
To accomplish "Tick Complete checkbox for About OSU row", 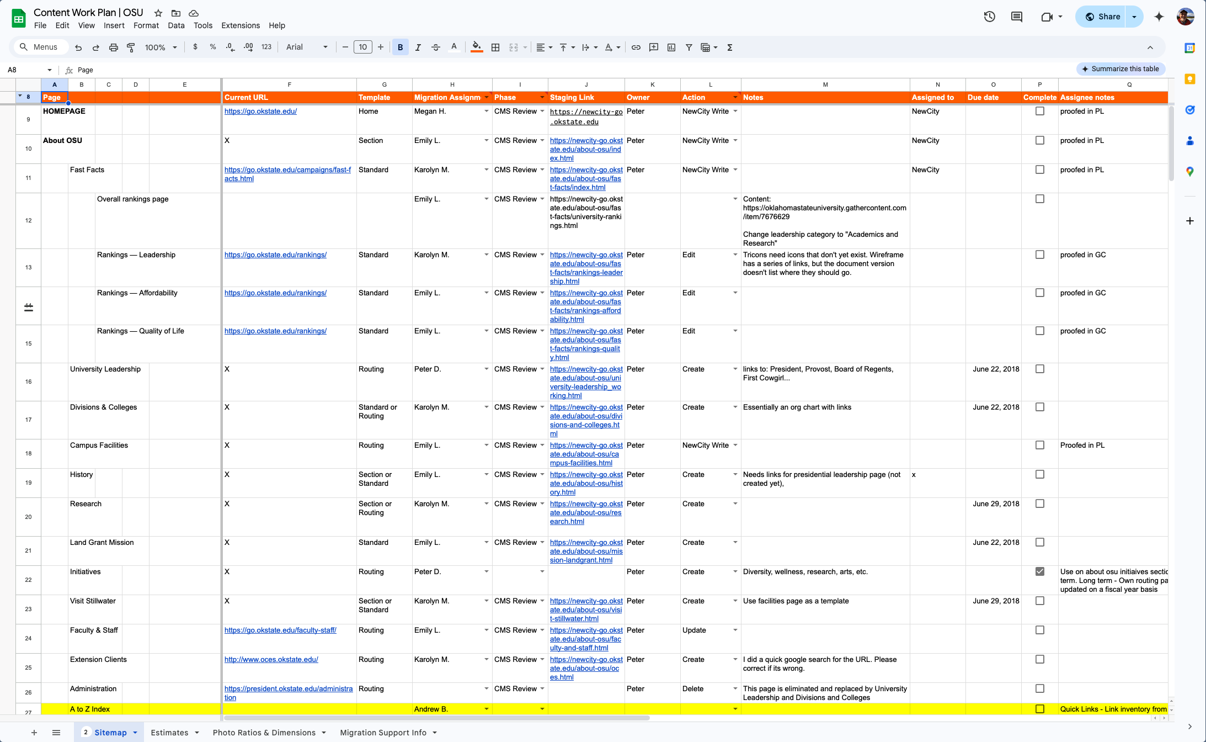I will 1040,140.
